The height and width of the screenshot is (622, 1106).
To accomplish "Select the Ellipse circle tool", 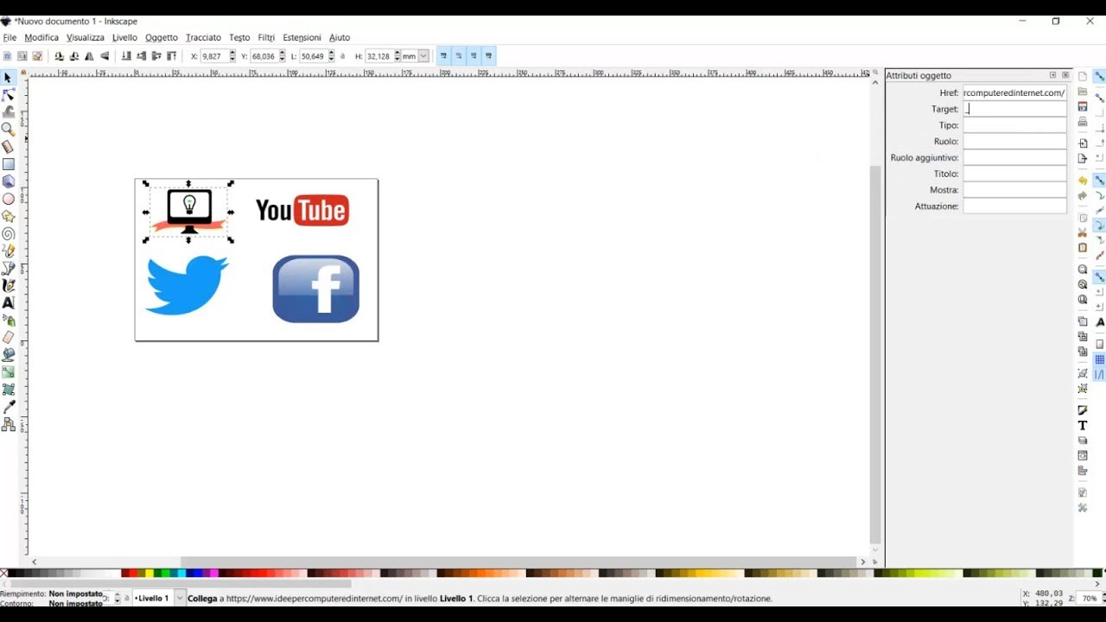I will click(x=8, y=199).
